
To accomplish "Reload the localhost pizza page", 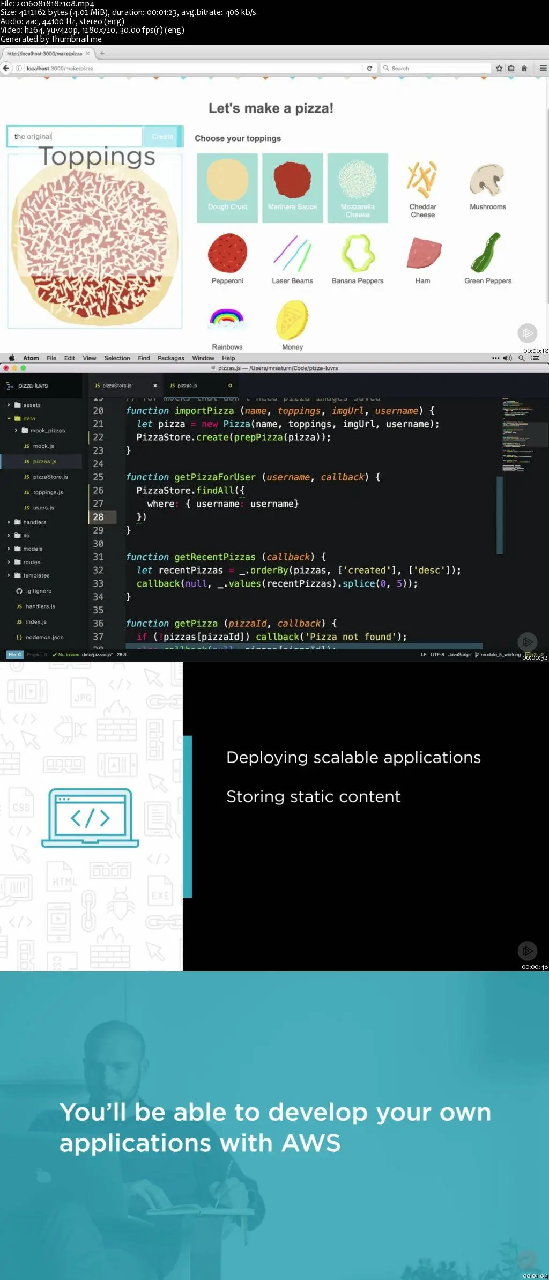I will point(369,68).
